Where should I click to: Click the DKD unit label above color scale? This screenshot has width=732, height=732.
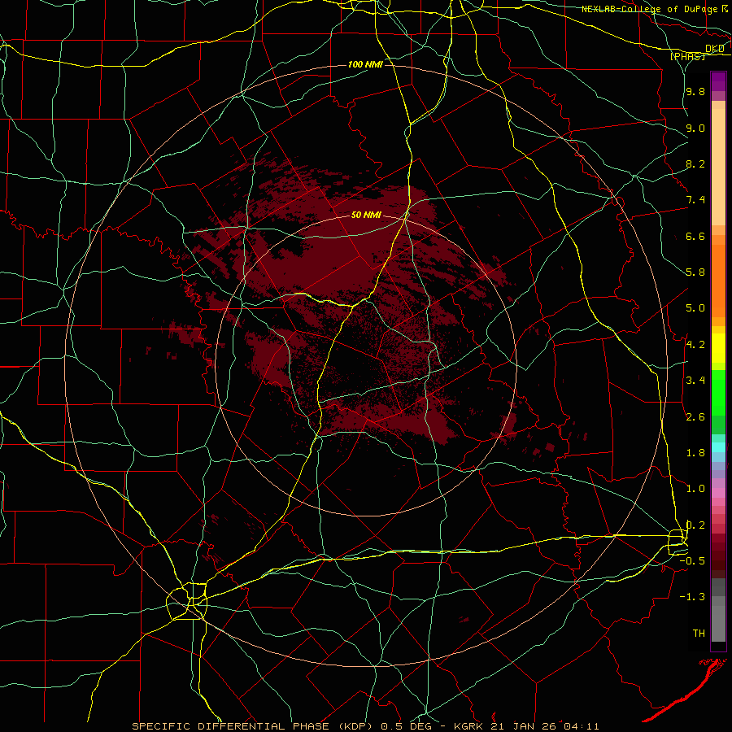click(715, 49)
